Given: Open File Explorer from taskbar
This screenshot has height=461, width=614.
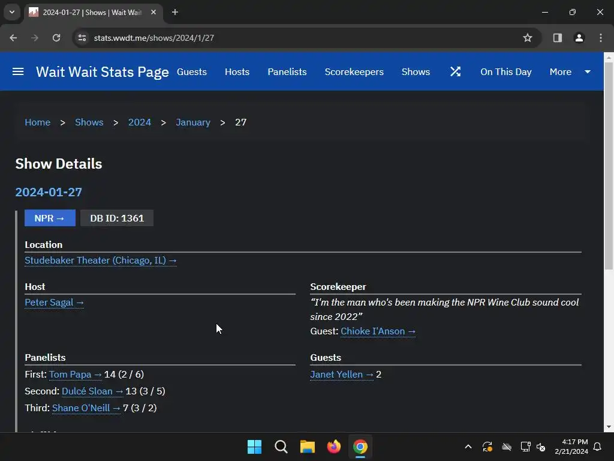Looking at the screenshot, I should [308, 447].
